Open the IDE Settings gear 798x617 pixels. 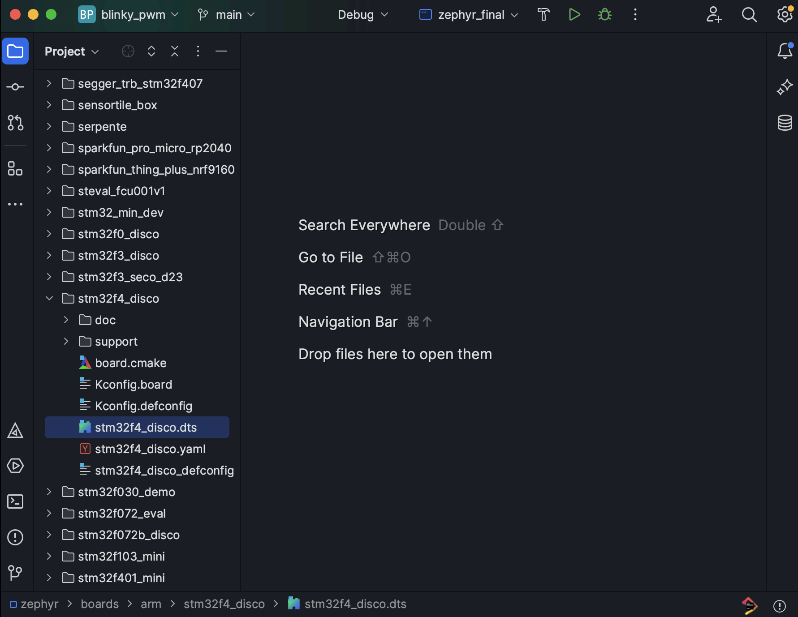(x=785, y=14)
